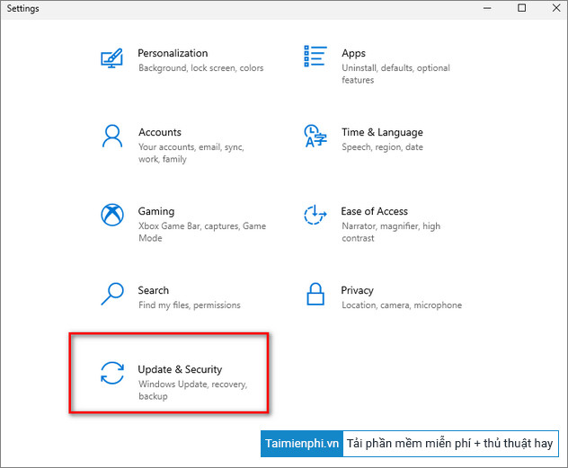
Task: Click 'Your accounts, email, sync' description
Action: tap(191, 153)
